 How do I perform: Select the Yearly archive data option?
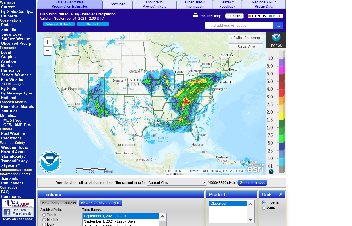44,215
